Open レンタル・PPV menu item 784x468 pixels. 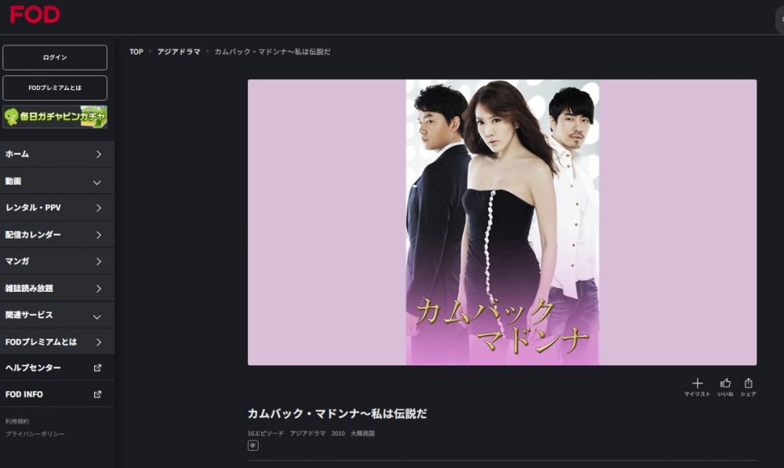pos(57,207)
